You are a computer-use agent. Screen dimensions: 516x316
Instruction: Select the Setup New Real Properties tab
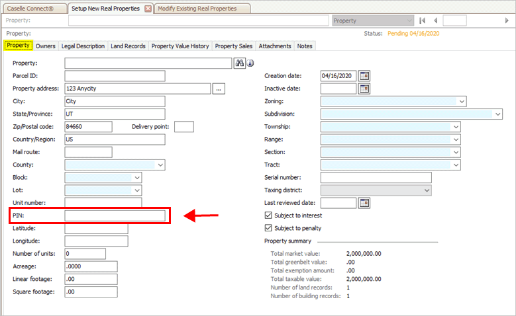point(105,9)
